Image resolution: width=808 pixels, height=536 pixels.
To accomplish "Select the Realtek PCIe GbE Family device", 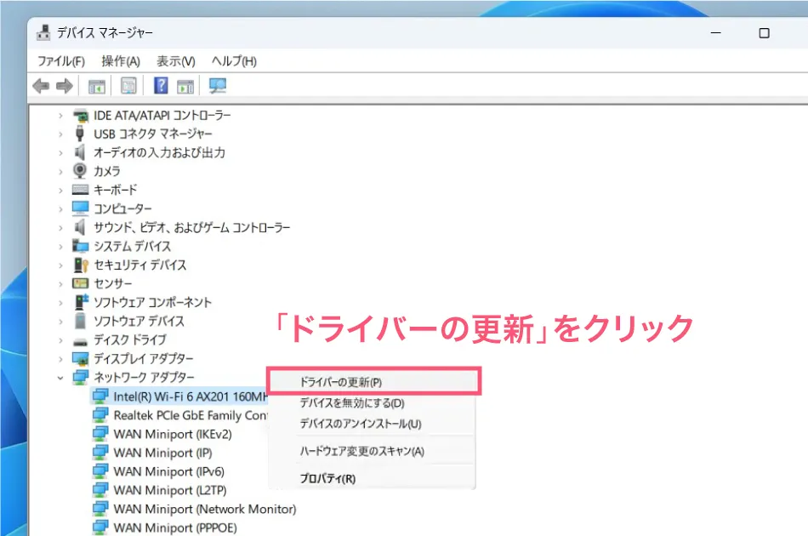I will (183, 415).
